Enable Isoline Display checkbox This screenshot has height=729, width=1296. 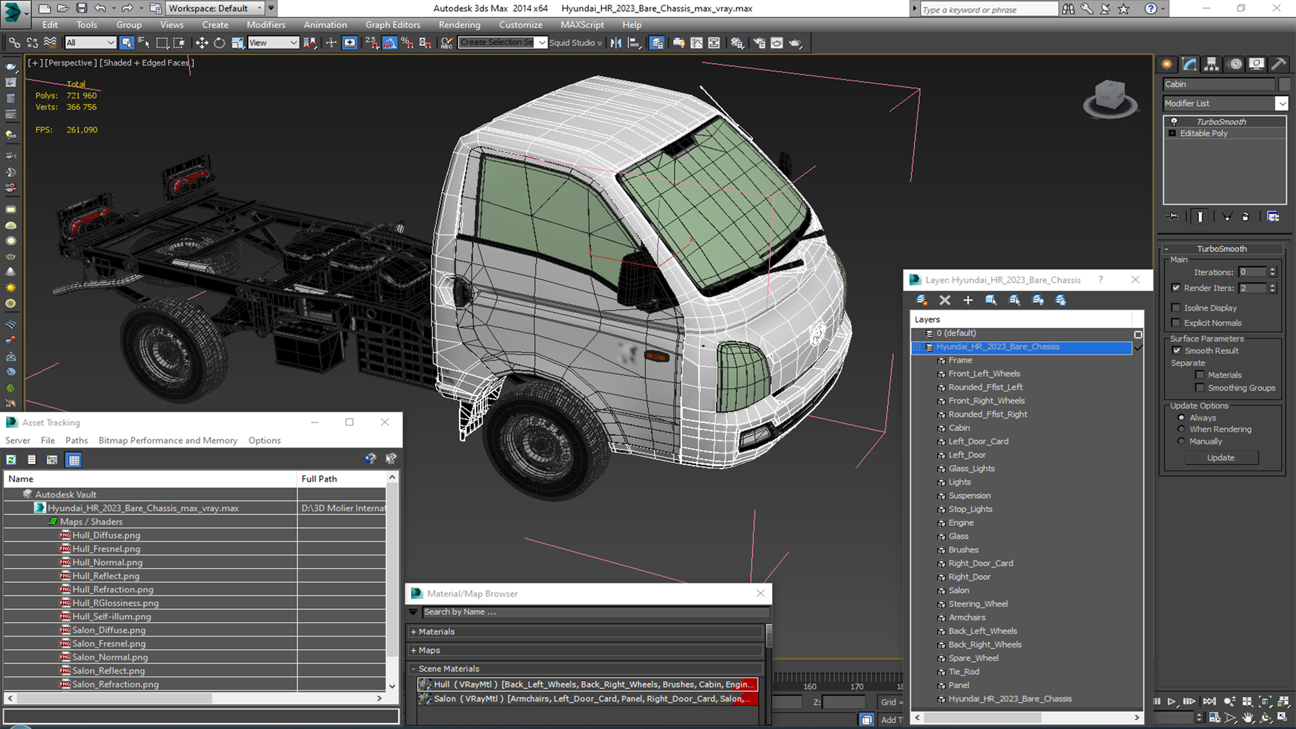click(1176, 308)
